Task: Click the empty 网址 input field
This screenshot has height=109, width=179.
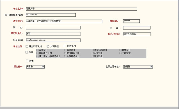Action: click(x=53, y=28)
